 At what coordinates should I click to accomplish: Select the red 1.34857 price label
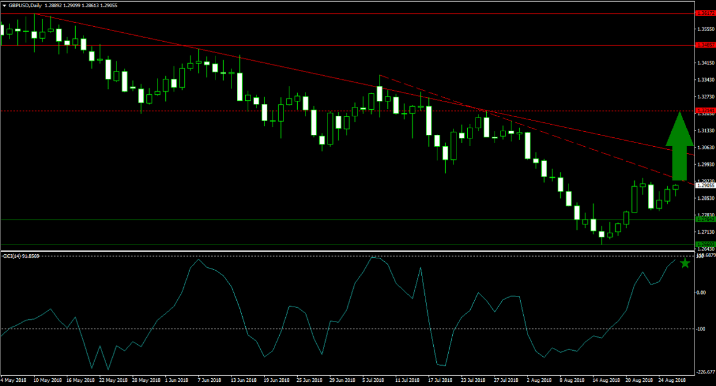(x=704, y=45)
